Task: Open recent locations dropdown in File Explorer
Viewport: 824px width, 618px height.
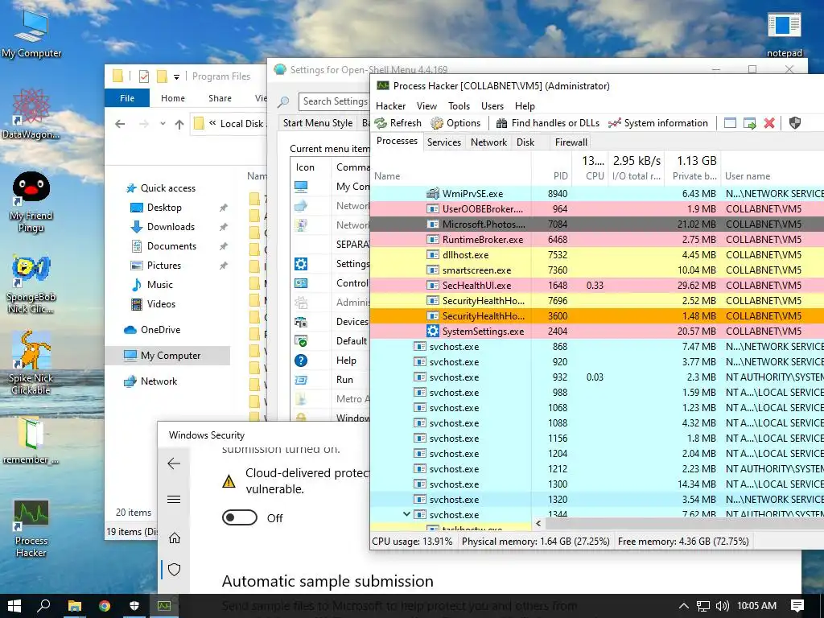Action: [163, 124]
